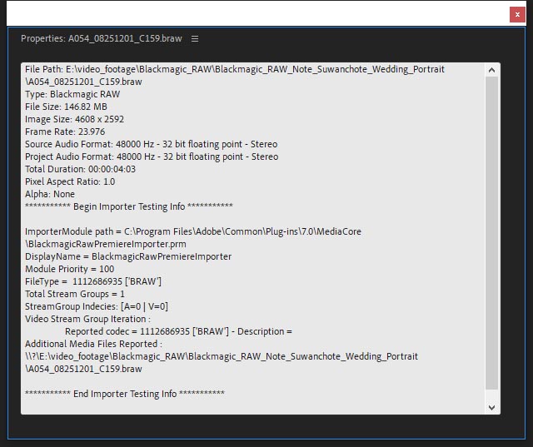Screen dimensions: 533x447
Task: Click the 'ImporterModule path' line
Action: [x=193, y=231]
